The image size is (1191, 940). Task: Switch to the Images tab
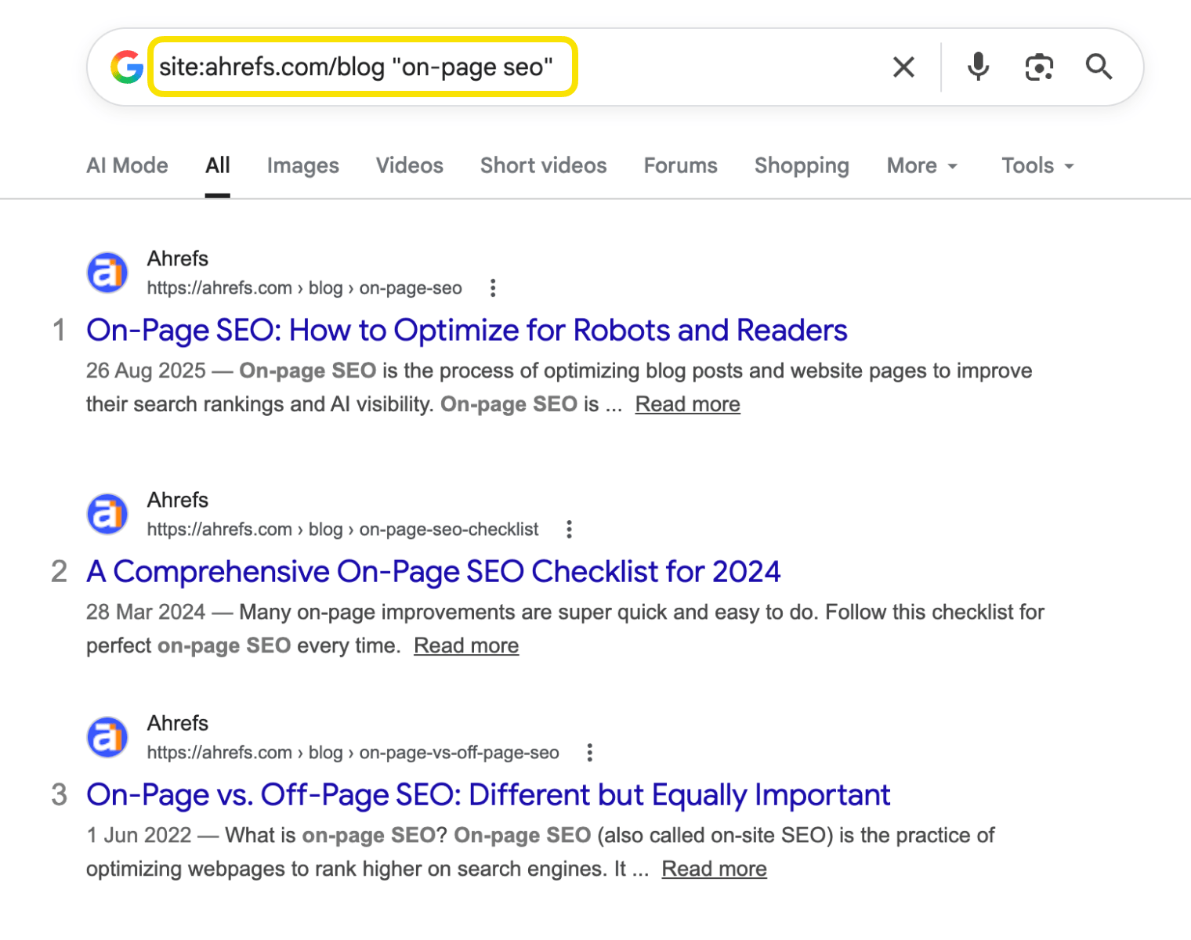[x=302, y=165]
